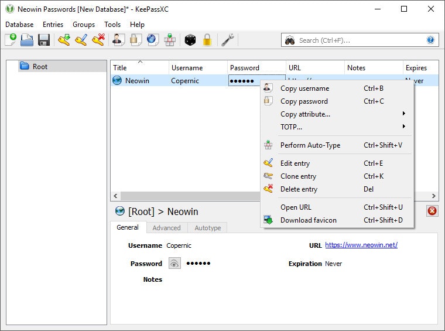
Task: Open the Password Generator dice icon
Action: tap(190, 40)
